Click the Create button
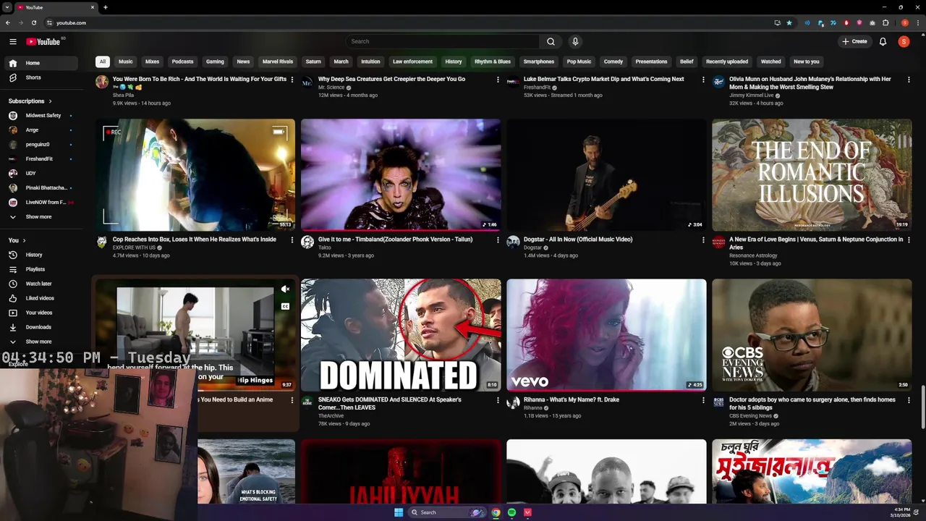The height and width of the screenshot is (521, 926). pyautogui.click(x=854, y=41)
